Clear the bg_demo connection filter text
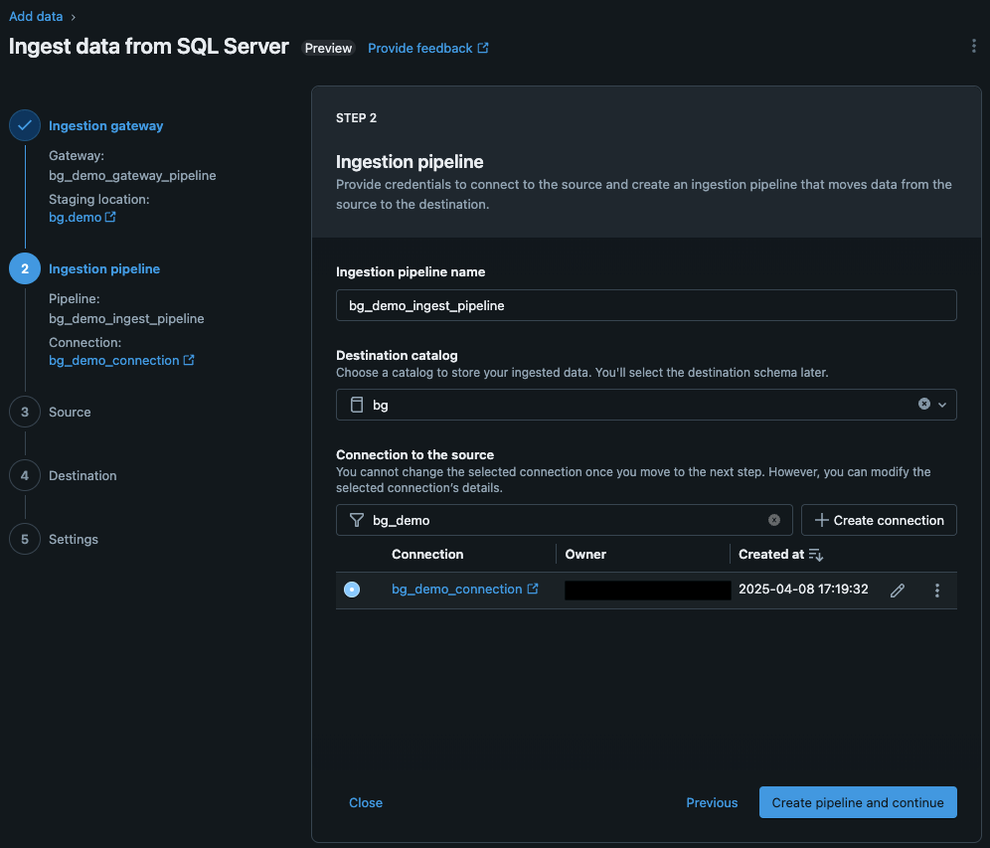Viewport: 990px width, 848px height. (x=774, y=520)
